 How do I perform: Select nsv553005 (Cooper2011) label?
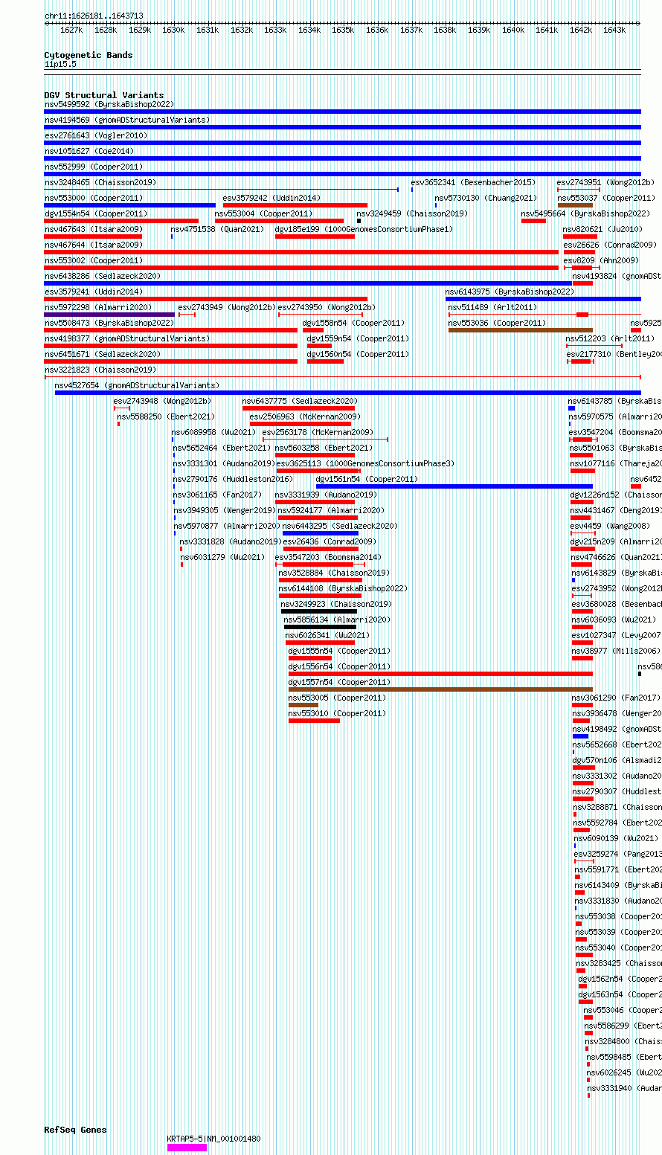pyautogui.click(x=338, y=698)
